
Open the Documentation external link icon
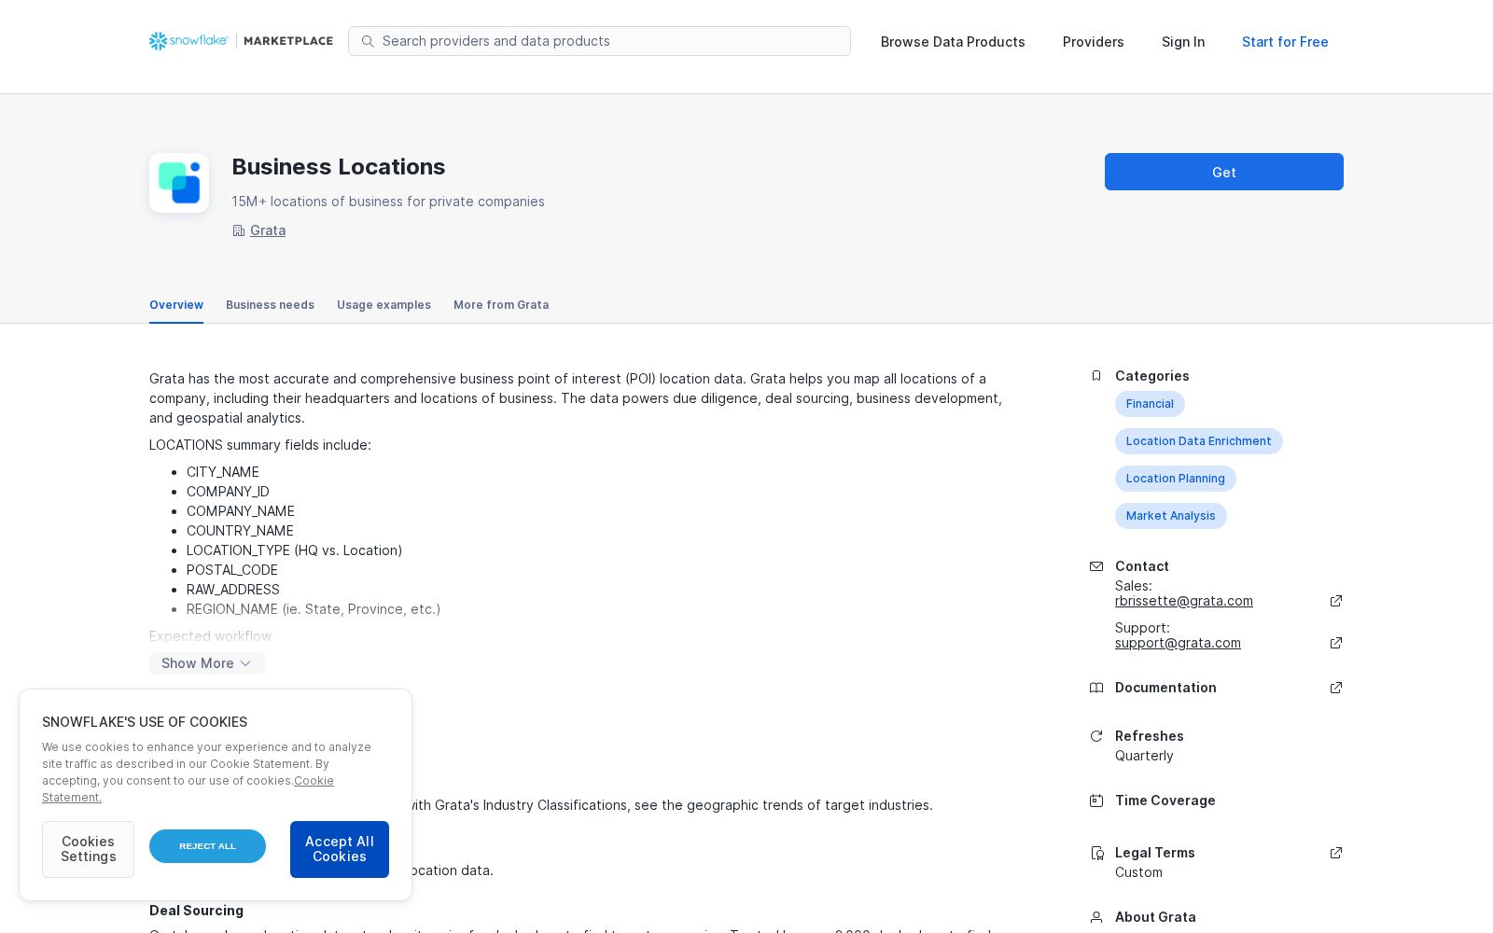(1336, 688)
